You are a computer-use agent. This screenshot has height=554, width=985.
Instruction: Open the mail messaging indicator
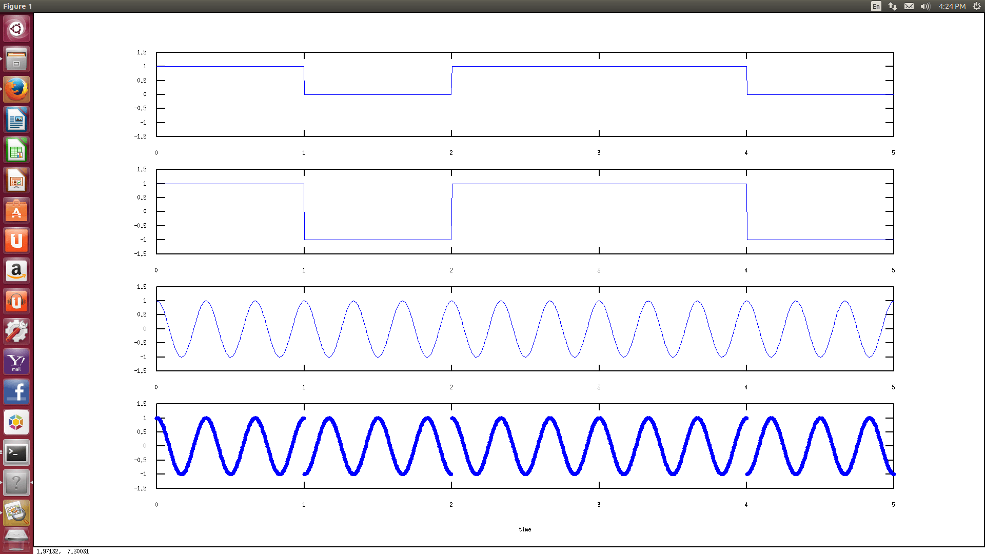click(x=909, y=6)
